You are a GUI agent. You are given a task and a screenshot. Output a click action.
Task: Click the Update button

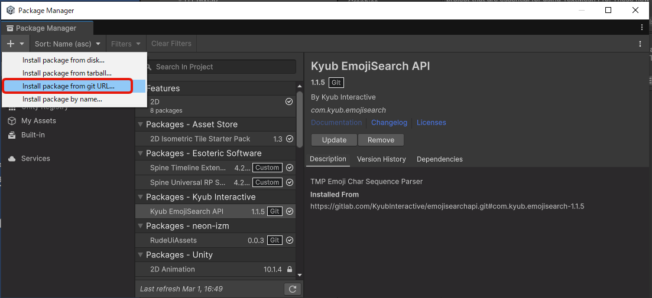point(334,140)
